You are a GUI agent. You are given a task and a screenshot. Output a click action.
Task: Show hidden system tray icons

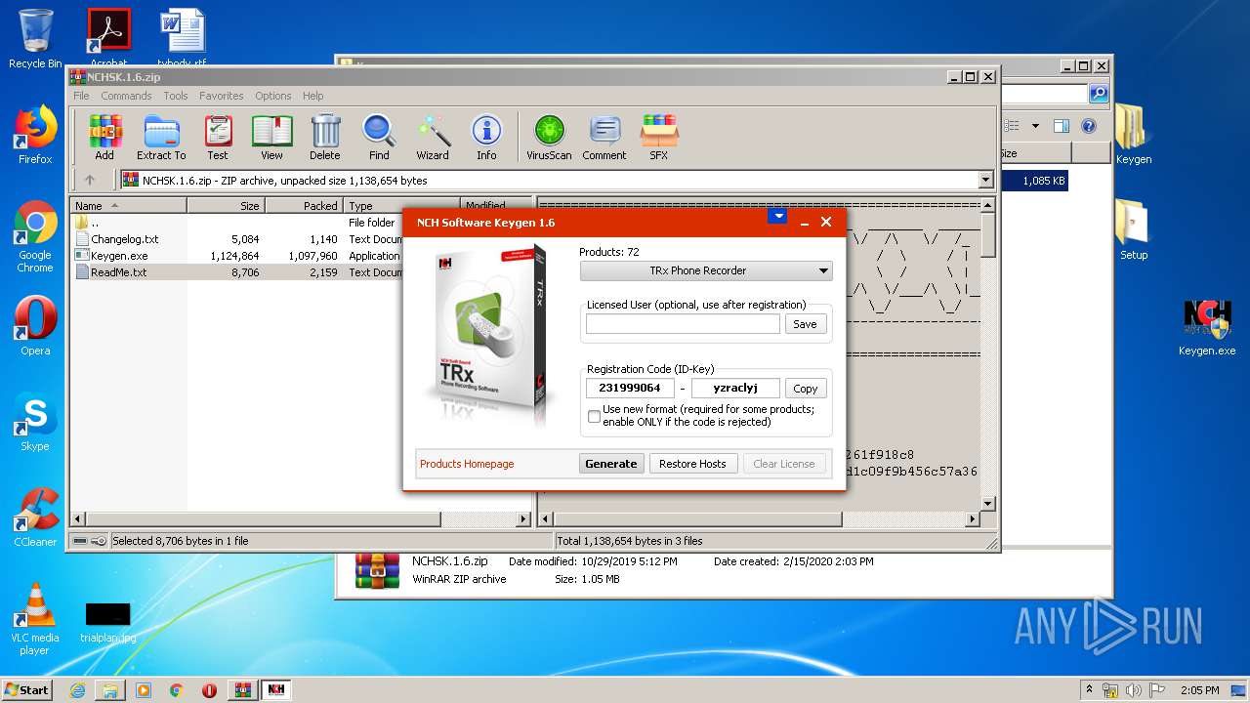click(x=1090, y=690)
